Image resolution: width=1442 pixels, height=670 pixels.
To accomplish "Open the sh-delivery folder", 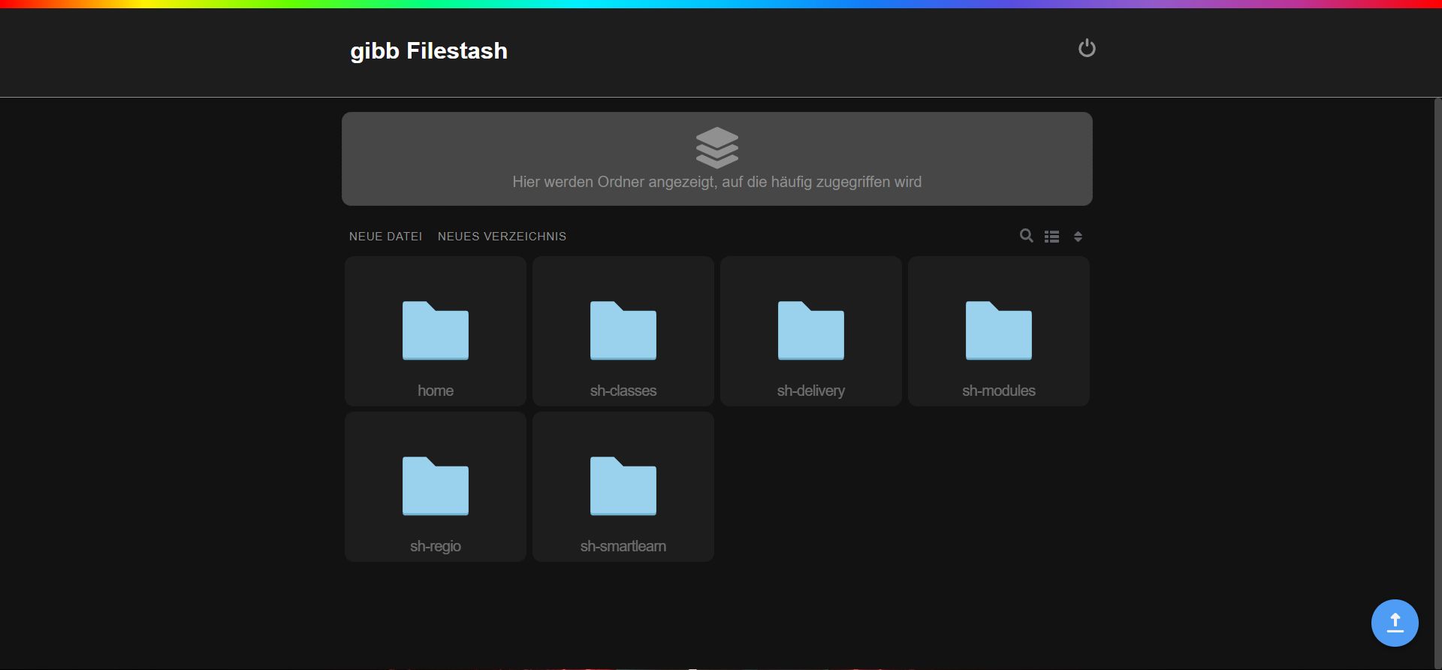I will coord(811,331).
